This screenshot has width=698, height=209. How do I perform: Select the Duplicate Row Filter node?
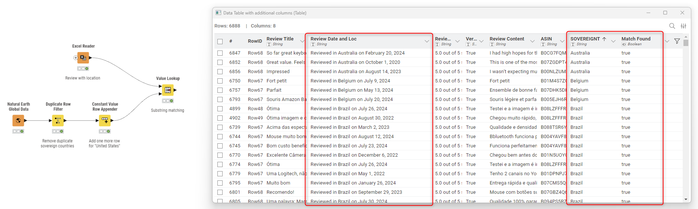(58, 120)
